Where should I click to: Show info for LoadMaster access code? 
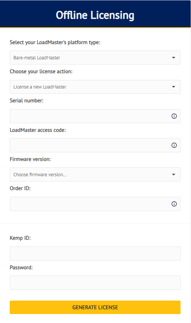[x=174, y=145]
